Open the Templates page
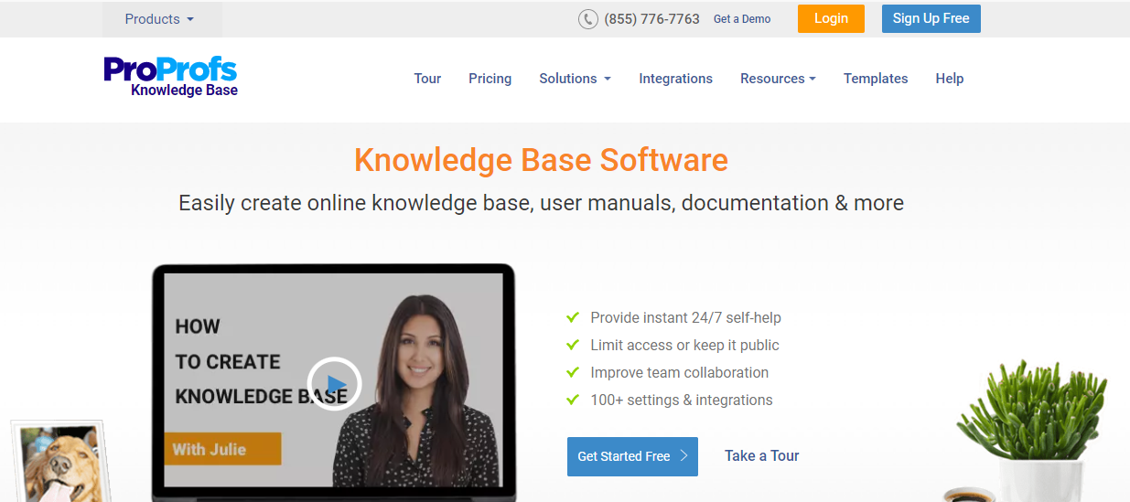The image size is (1130, 502). coord(876,79)
